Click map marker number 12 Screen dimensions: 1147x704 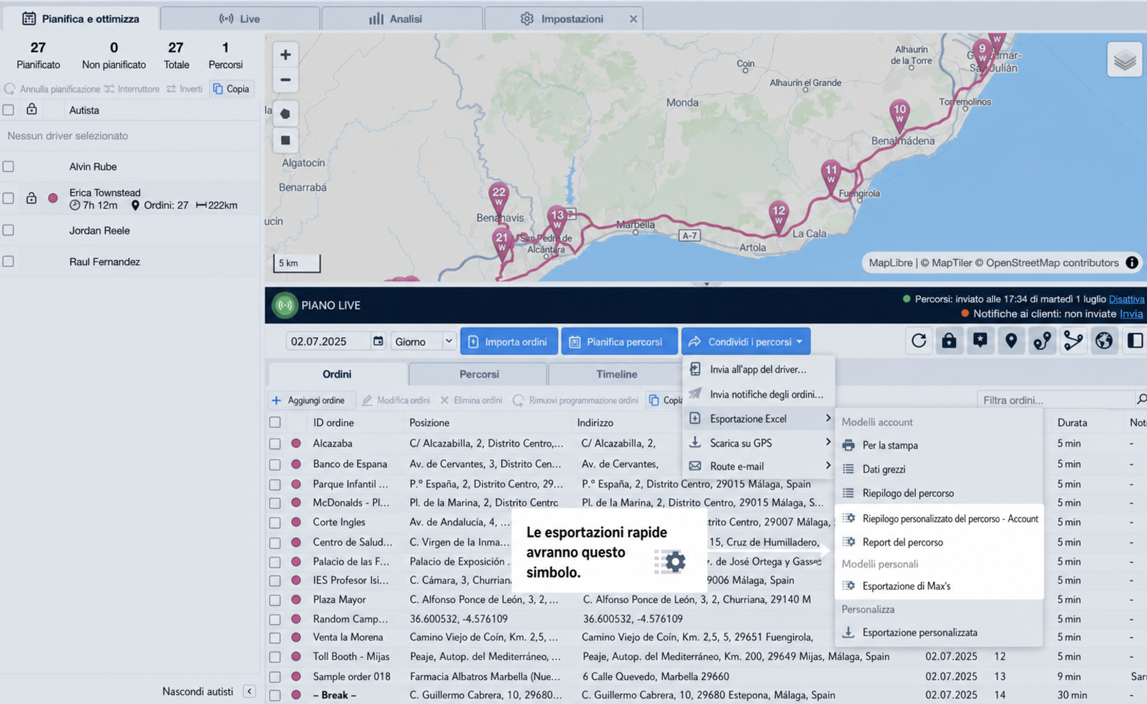click(x=779, y=216)
